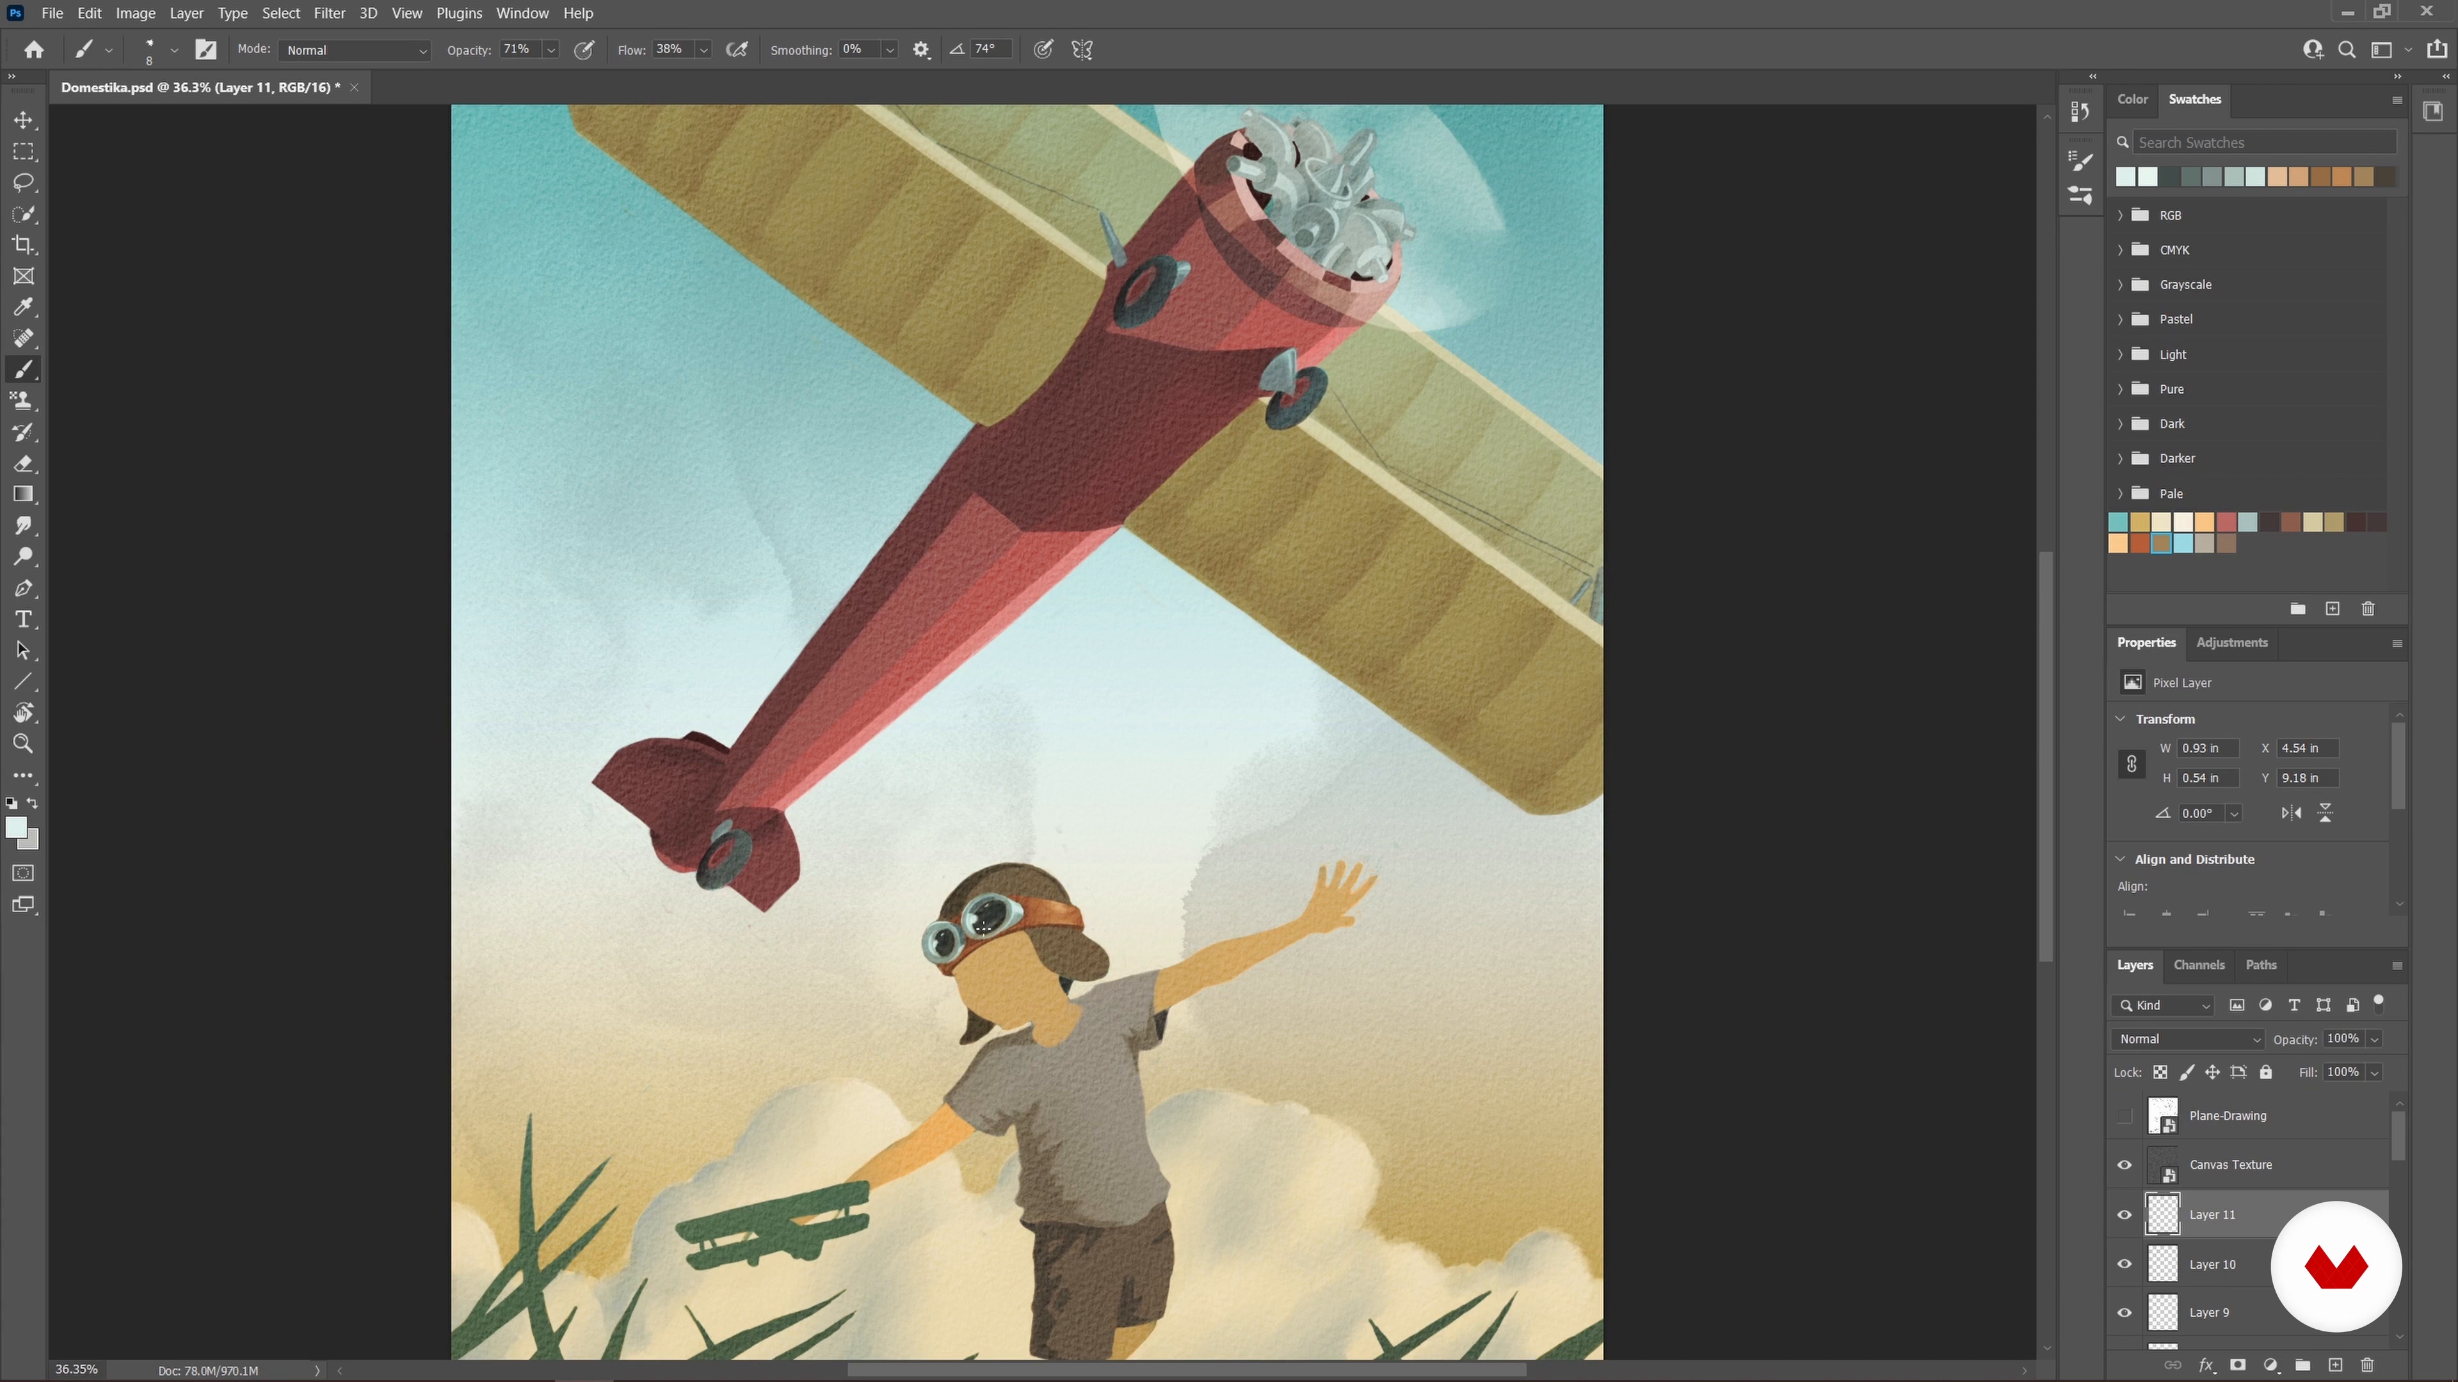
Task: Expand the Pastel swatch folder
Action: pyautogui.click(x=2119, y=319)
